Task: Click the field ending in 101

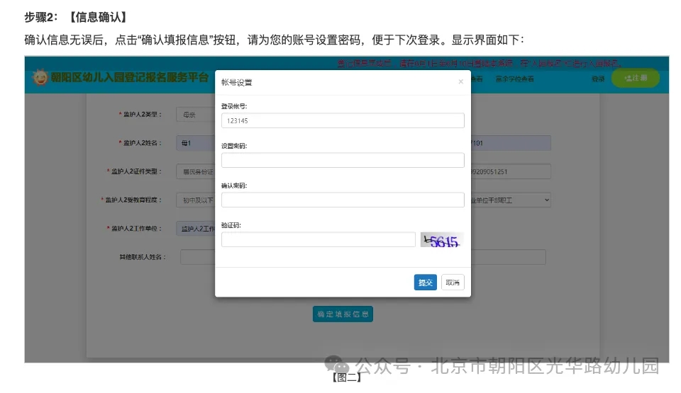Action: (511, 143)
